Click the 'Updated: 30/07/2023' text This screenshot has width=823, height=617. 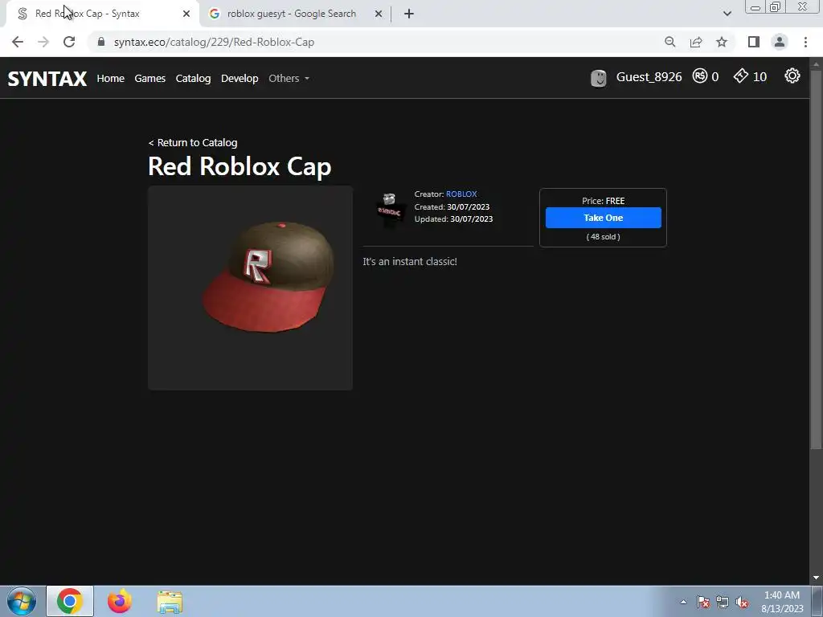453,219
